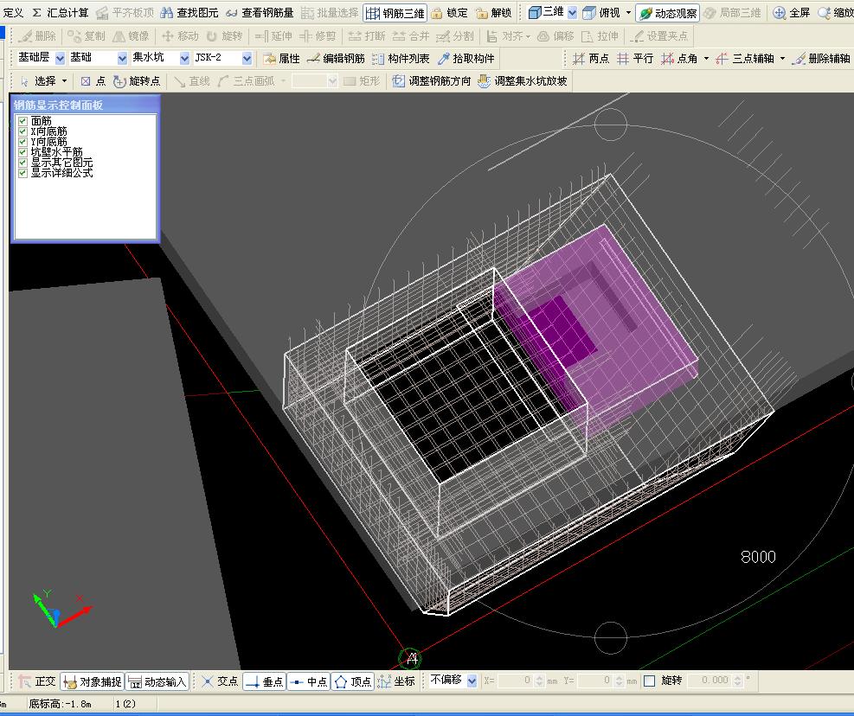854x716 pixels.
Task: Click axis marker A bubble
Action: point(411,658)
